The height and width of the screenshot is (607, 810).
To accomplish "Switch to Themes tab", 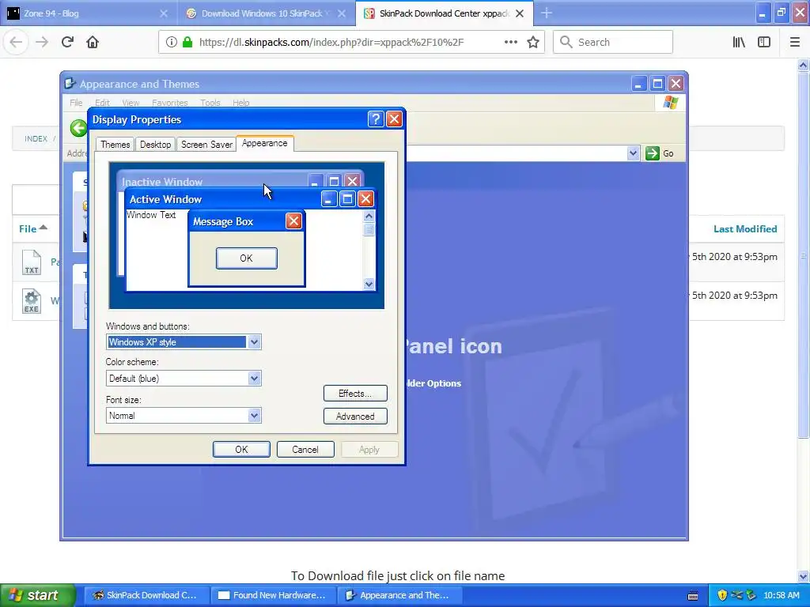I will (x=115, y=145).
